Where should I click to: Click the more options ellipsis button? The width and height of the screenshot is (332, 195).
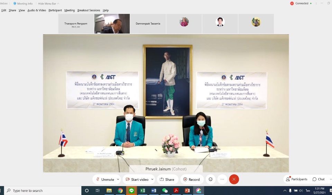(222, 179)
